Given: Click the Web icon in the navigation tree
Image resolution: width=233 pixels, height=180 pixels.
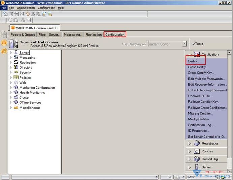Looking at the screenshot, I should [x=16, y=83].
